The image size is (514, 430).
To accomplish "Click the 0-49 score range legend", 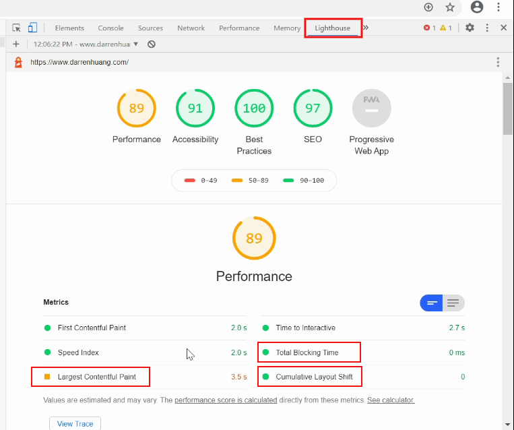I will pyautogui.click(x=201, y=181).
